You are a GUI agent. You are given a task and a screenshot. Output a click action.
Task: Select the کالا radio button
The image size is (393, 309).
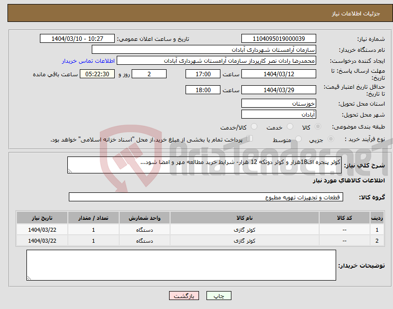pos(318,127)
